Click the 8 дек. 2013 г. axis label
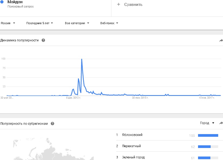Viewport: 223px width, 160px height. (x=74, y=98)
